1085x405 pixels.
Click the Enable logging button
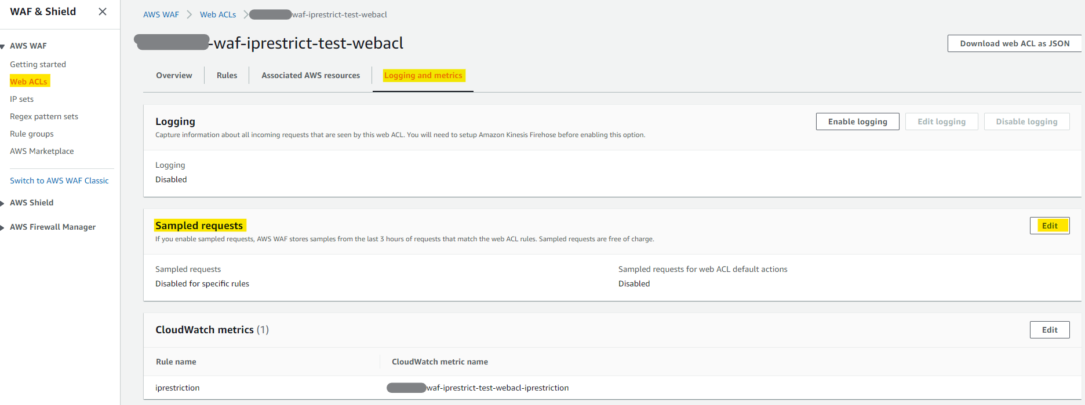(858, 122)
